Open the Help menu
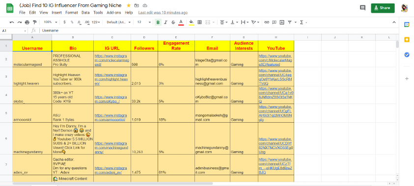The width and height of the screenshot is (414, 186). pyautogui.click(x=129, y=12)
